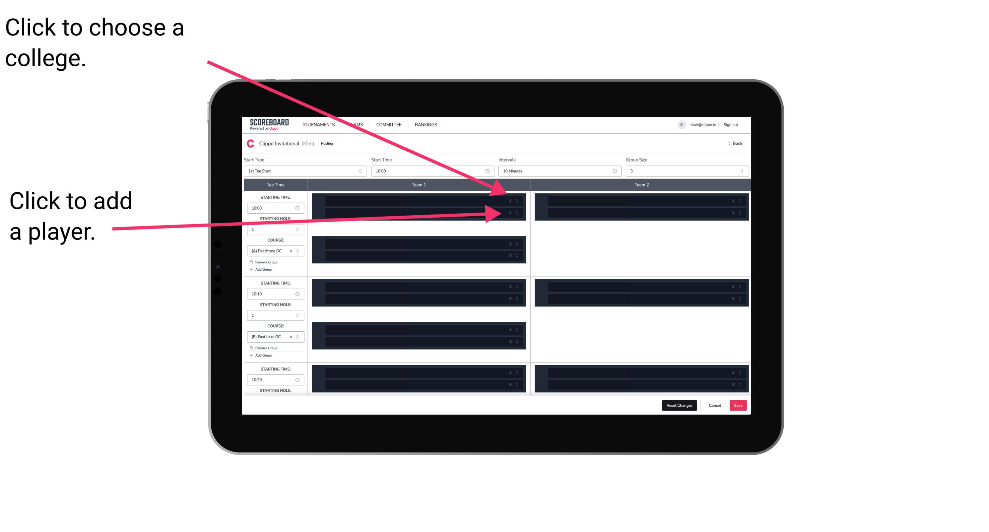Click the Save button

739,405
